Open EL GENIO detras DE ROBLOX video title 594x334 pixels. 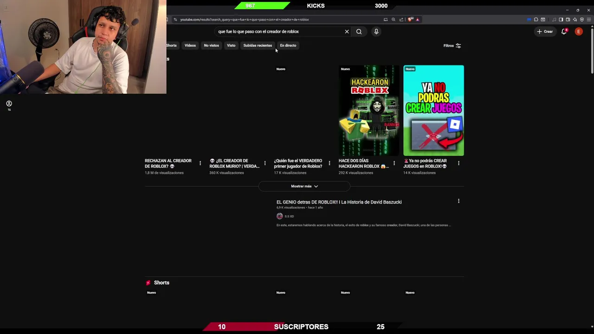tap(339, 202)
